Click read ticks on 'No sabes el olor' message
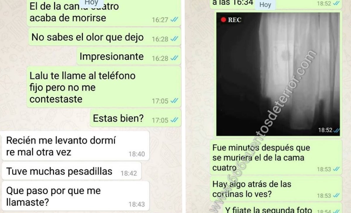This screenshot has height=213, width=351. tap(175, 39)
